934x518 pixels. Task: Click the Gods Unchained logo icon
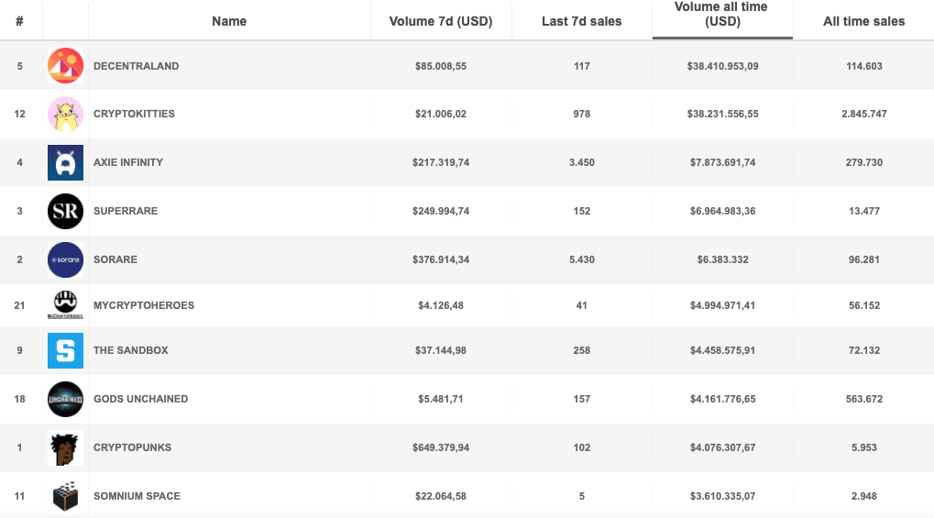point(65,399)
